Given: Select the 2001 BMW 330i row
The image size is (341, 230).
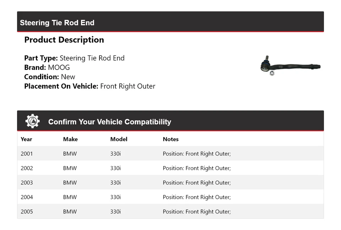Looking at the screenshot, I should coord(170,154).
